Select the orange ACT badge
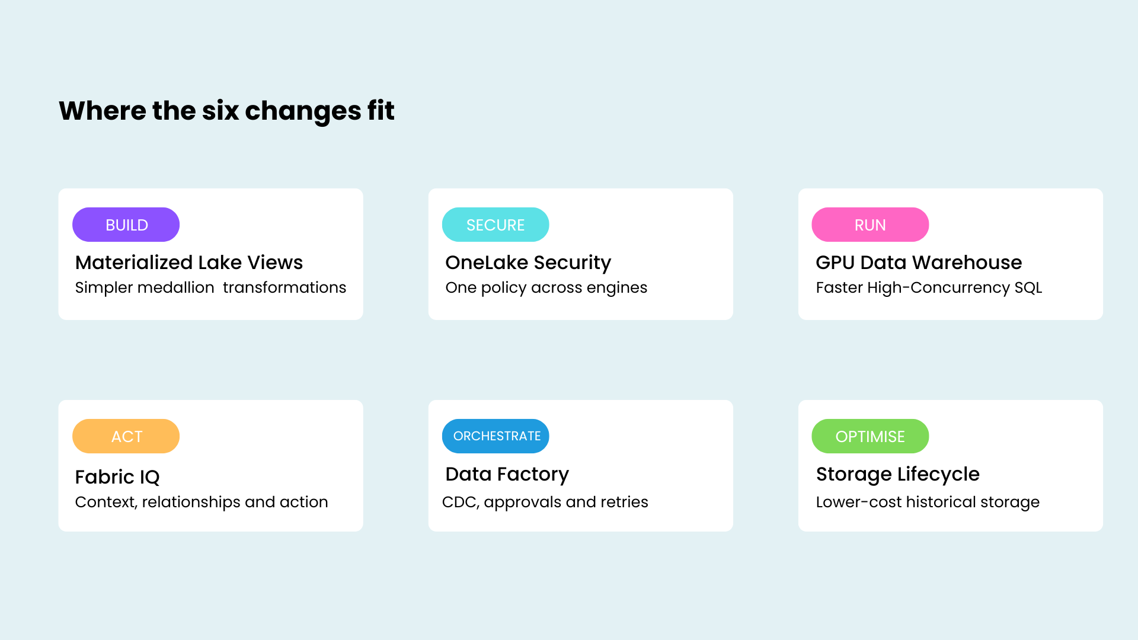The image size is (1138, 640). tap(126, 436)
